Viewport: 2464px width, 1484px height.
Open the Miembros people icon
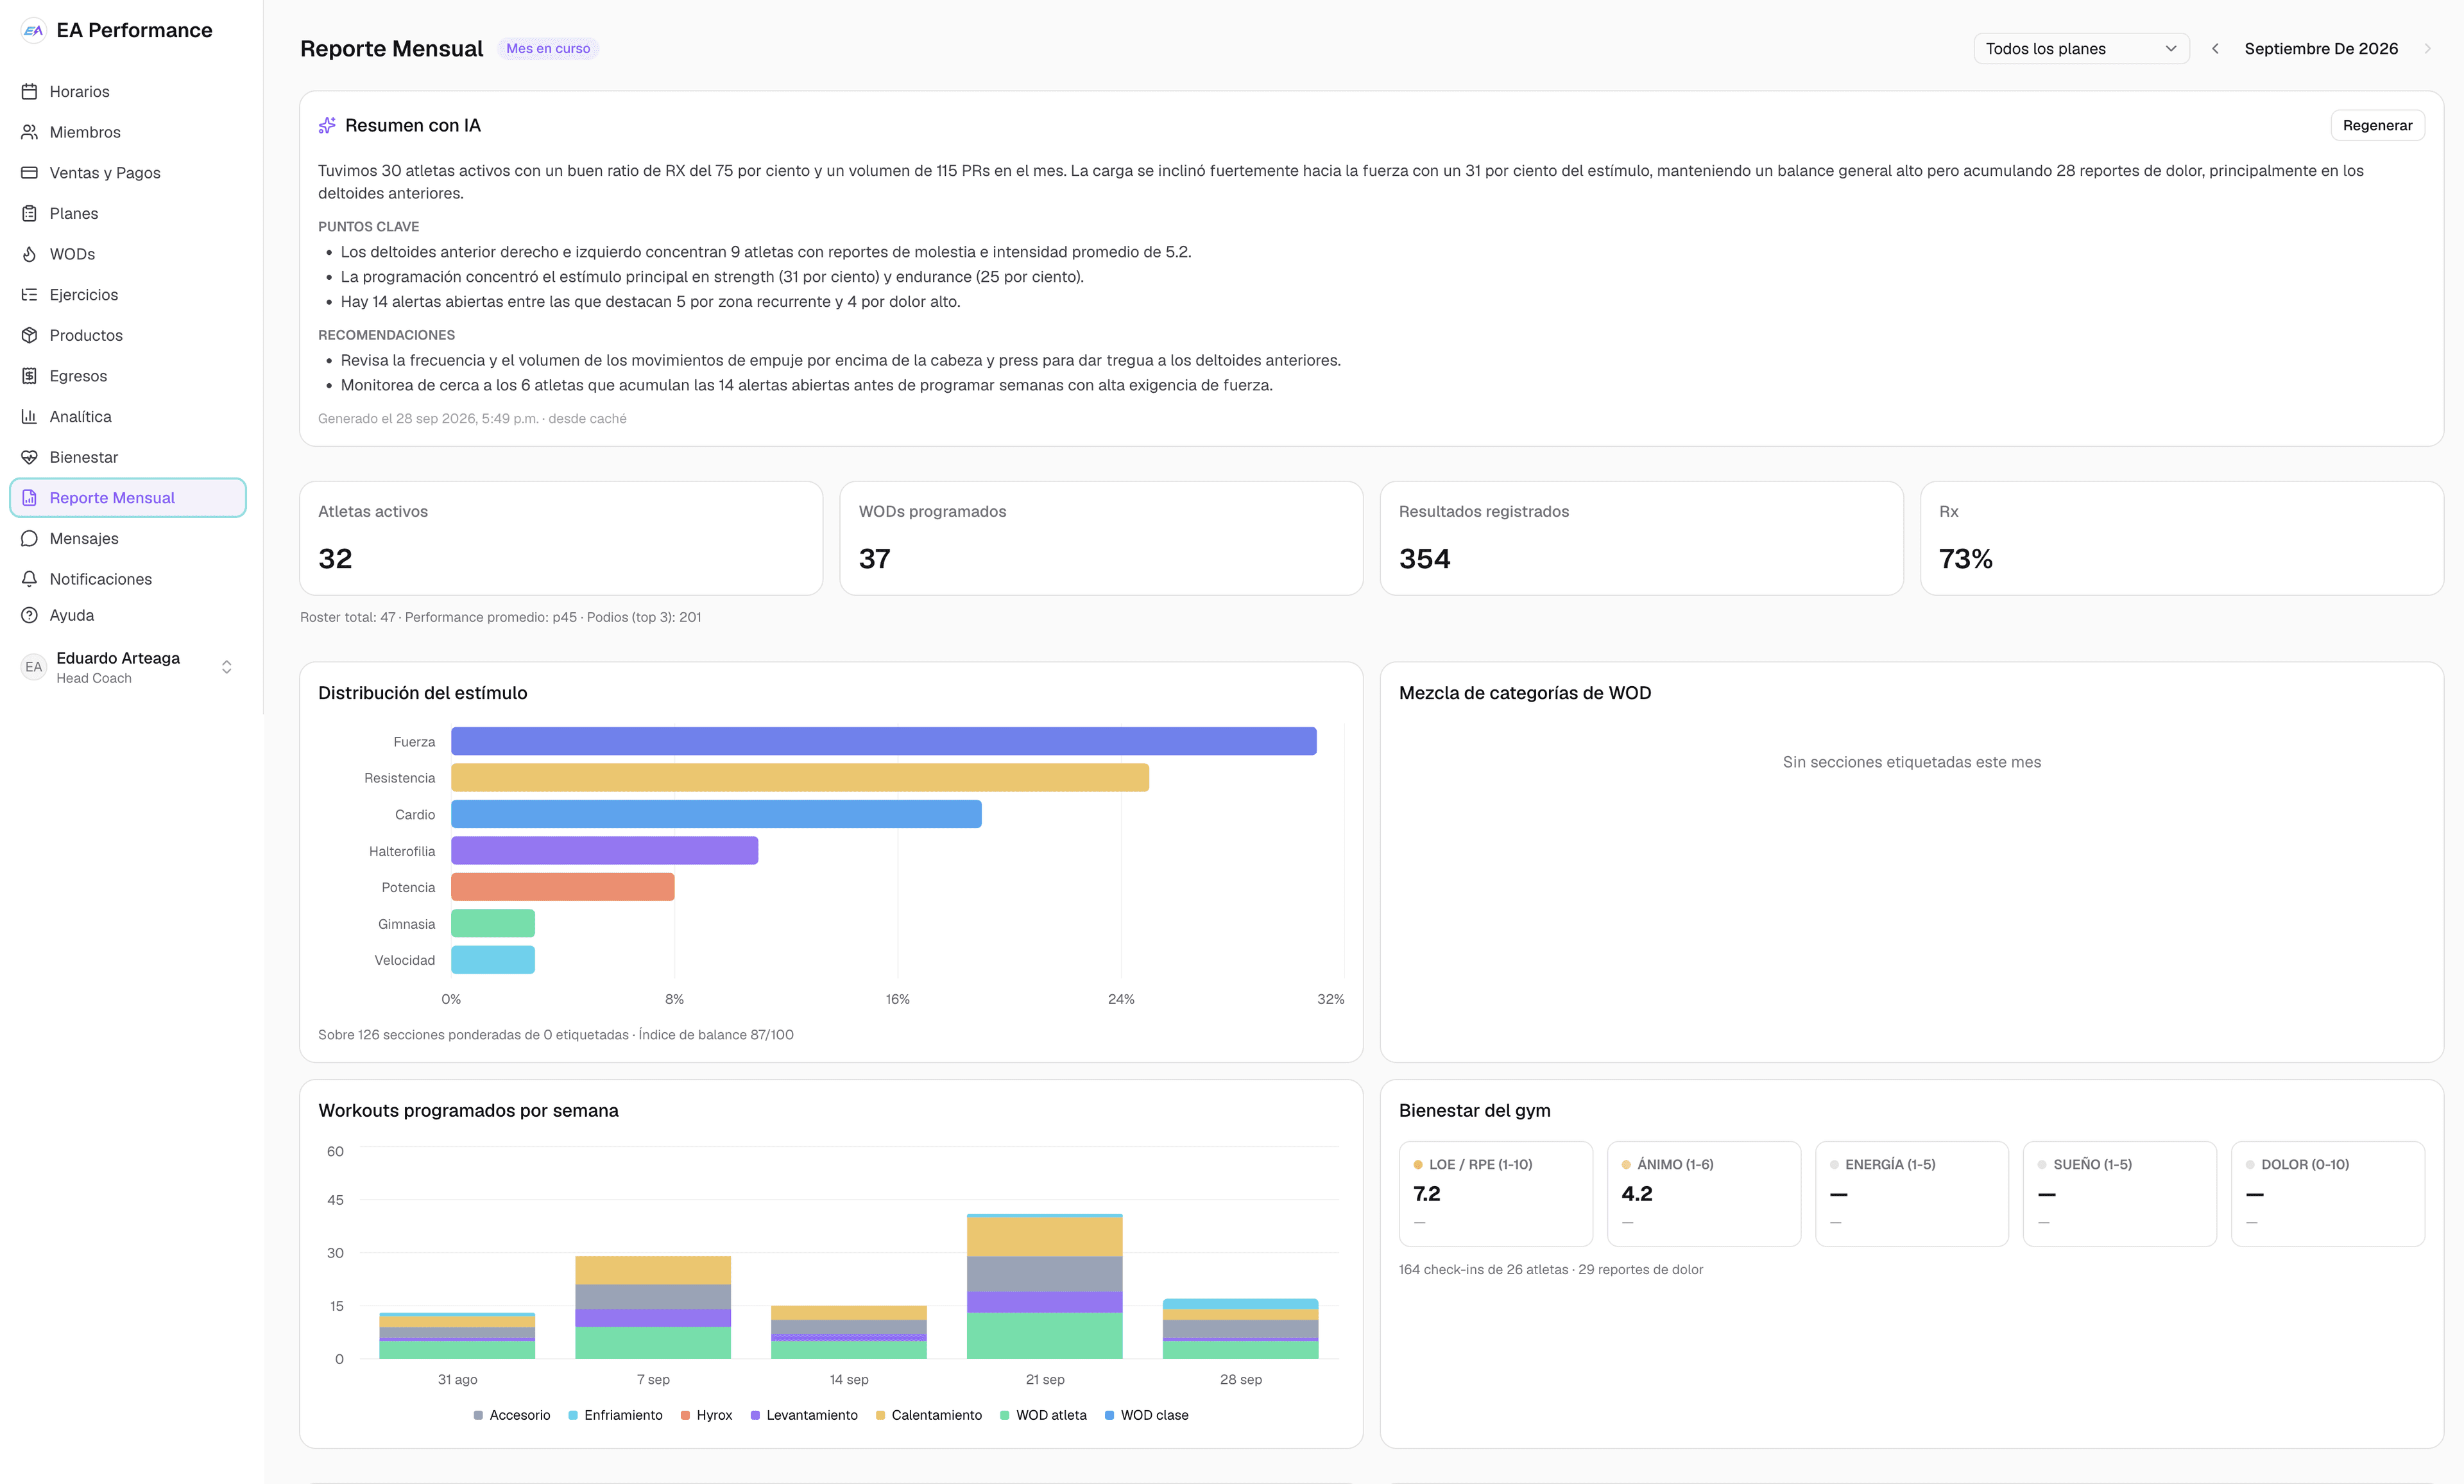coord(29,132)
